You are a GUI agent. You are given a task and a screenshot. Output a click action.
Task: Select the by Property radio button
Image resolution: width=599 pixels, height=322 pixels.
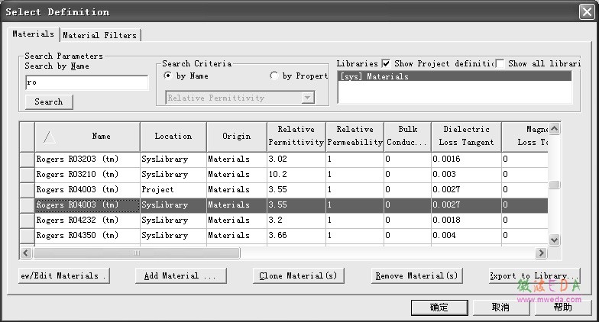(274, 76)
